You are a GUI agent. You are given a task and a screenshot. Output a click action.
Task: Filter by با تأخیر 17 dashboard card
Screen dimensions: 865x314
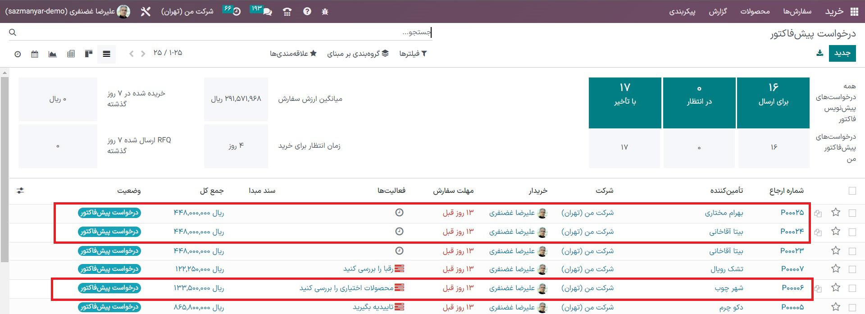coord(625,103)
